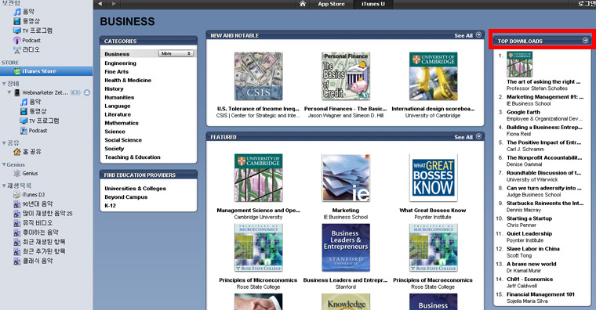Image resolution: width=596 pixels, height=310 pixels.
Task: Switch to App Store tab
Action: [331, 4]
